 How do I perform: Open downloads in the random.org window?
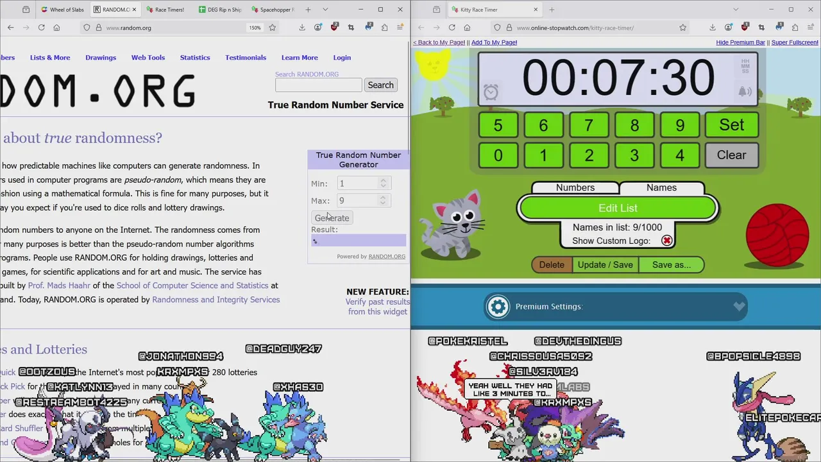[x=301, y=28]
